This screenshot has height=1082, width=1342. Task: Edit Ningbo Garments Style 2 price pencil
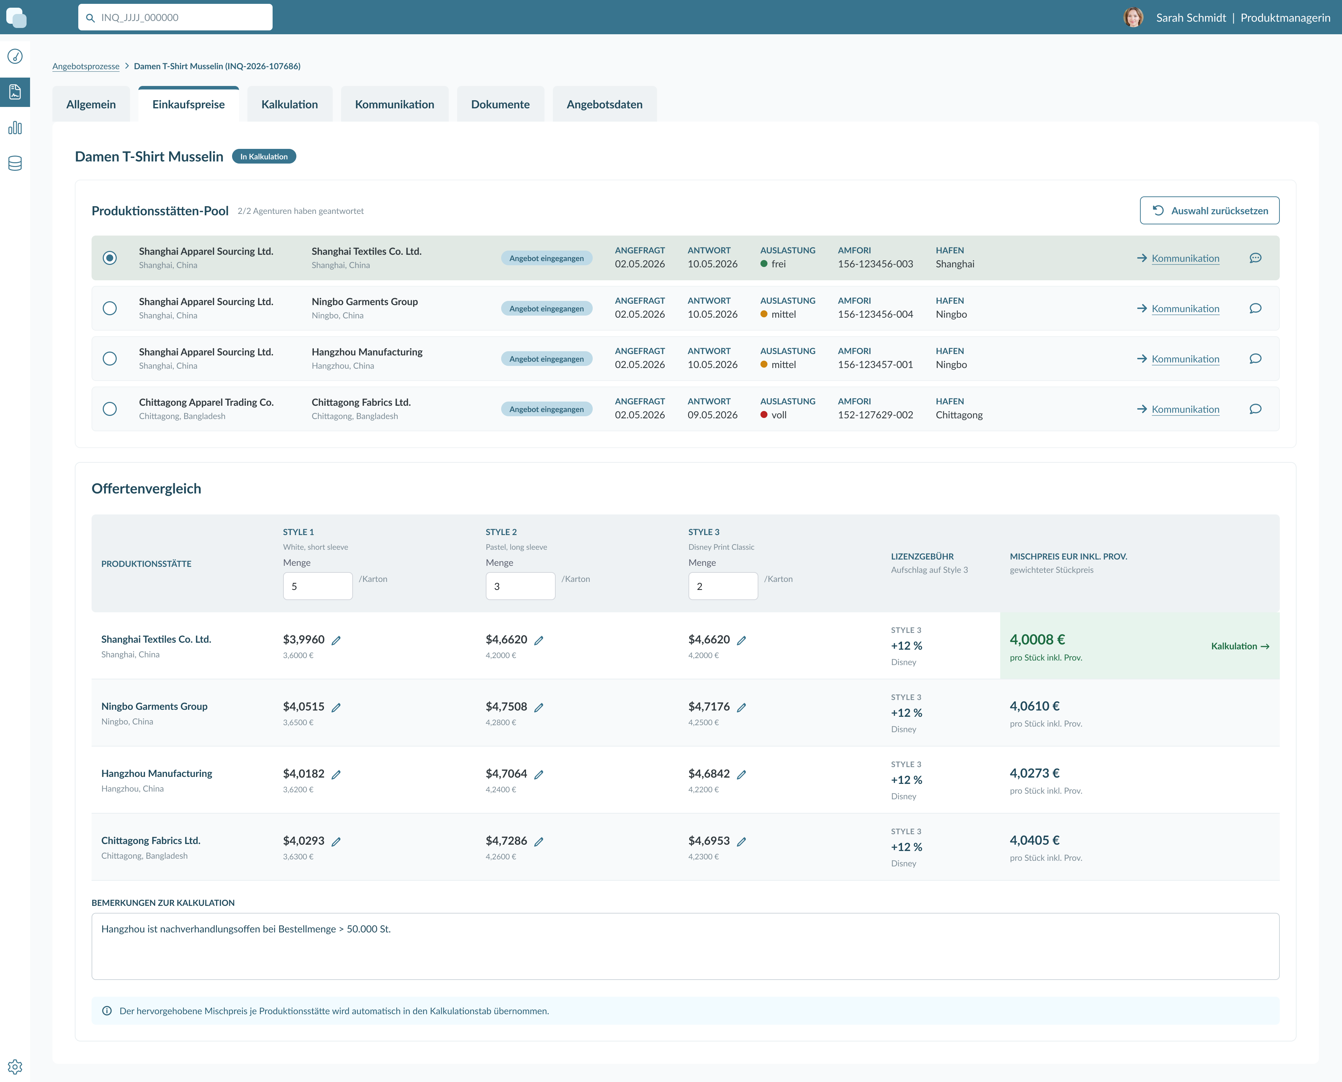tap(539, 707)
